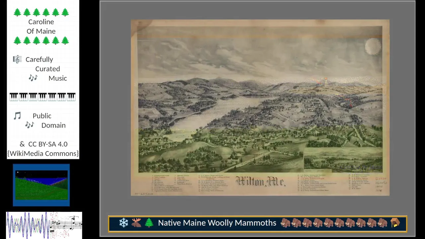Viewport: 425px width, 239px height.
Task: Click the "Domain" text
Action: pos(53,125)
